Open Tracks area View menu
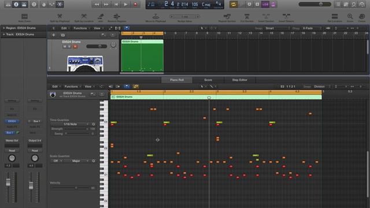The image size is (370, 208). [x=98, y=28]
